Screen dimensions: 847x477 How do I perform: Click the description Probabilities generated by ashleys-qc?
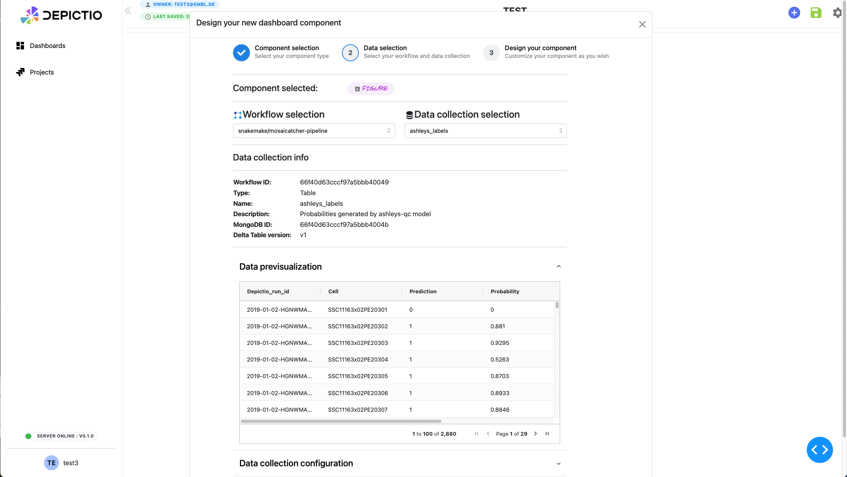coord(365,214)
